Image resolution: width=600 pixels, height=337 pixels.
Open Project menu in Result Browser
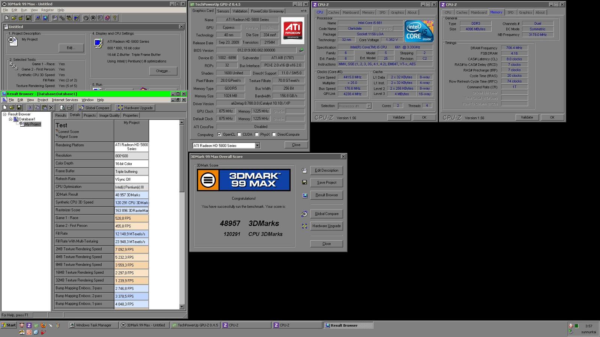tap(43, 100)
